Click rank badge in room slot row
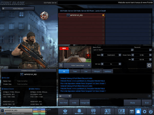Screen dimensions: 154x115 (x=68, y=15)
